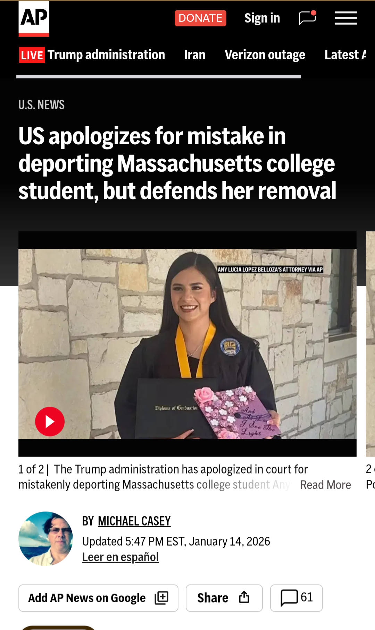Open the AP logo home link
This screenshot has height=630, width=375.
coord(34,18)
